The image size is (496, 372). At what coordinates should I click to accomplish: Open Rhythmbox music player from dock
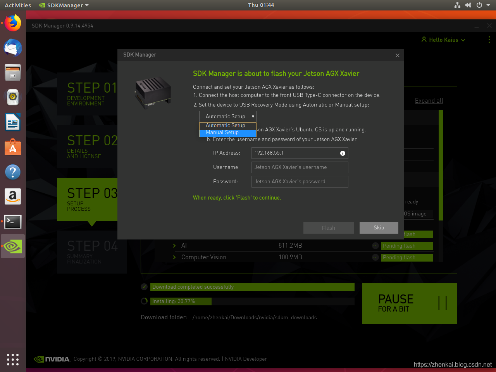[x=13, y=97]
